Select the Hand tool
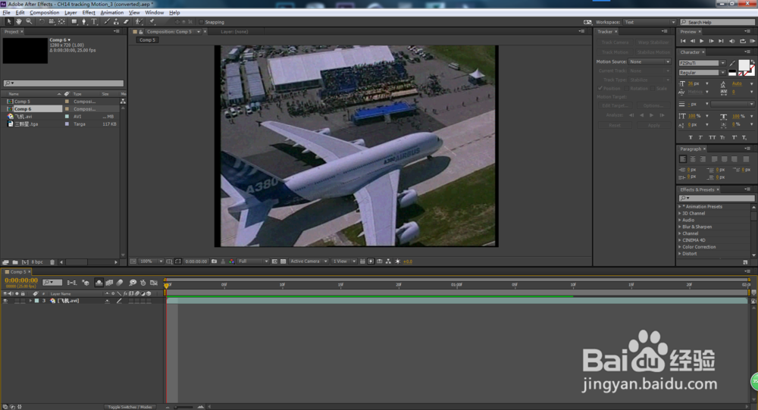 point(18,22)
